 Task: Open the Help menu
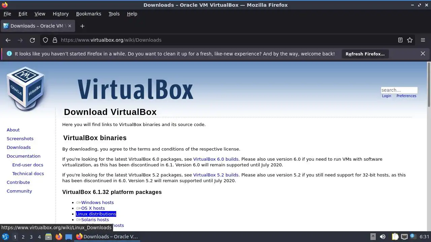click(132, 14)
